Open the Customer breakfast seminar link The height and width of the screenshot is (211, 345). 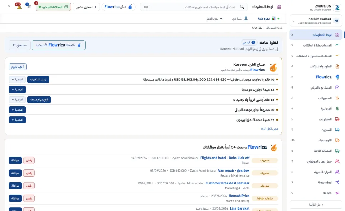227,183
